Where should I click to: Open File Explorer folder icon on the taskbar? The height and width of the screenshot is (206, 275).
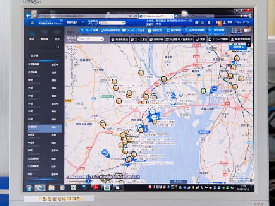click(51, 188)
